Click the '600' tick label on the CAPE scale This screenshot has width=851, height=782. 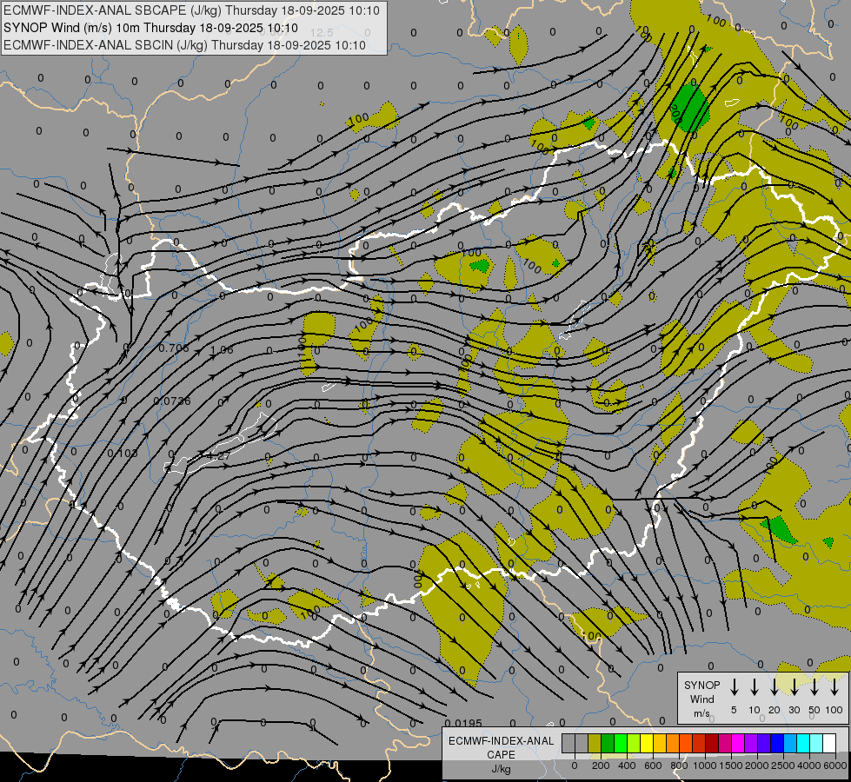(653, 765)
